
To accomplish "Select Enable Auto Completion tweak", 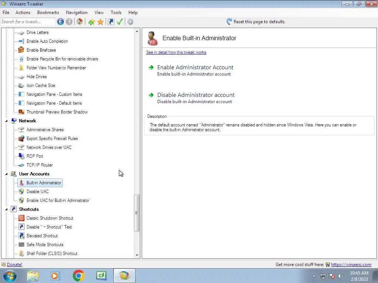I will pos(47,41).
